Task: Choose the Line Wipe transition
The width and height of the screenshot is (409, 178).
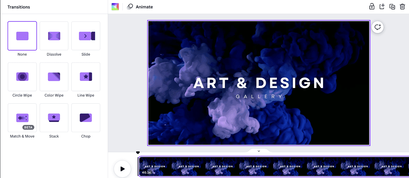Action: tap(86, 77)
